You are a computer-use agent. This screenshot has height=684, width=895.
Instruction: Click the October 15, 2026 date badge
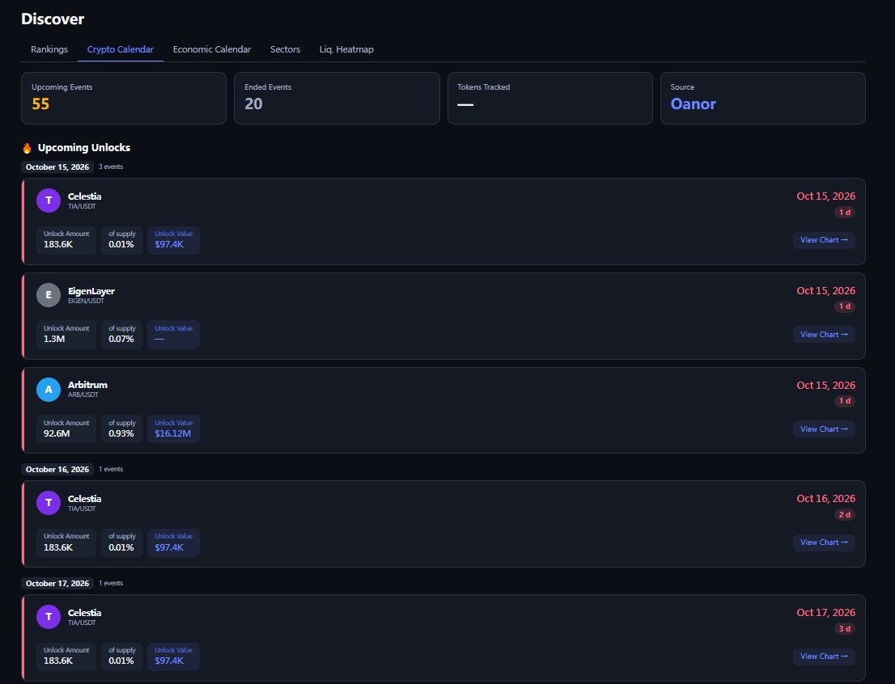coord(57,167)
